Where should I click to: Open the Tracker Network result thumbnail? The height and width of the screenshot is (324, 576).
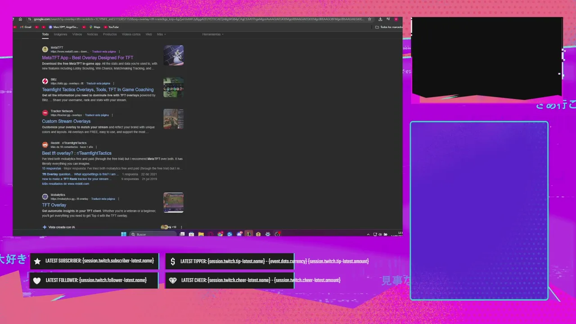tap(173, 119)
